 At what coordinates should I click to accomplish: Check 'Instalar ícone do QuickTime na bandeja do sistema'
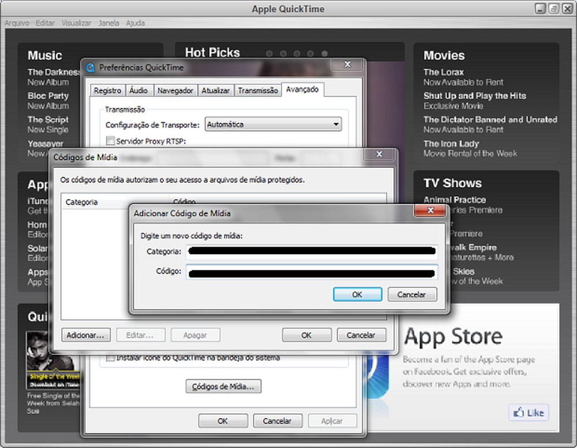pos(110,357)
